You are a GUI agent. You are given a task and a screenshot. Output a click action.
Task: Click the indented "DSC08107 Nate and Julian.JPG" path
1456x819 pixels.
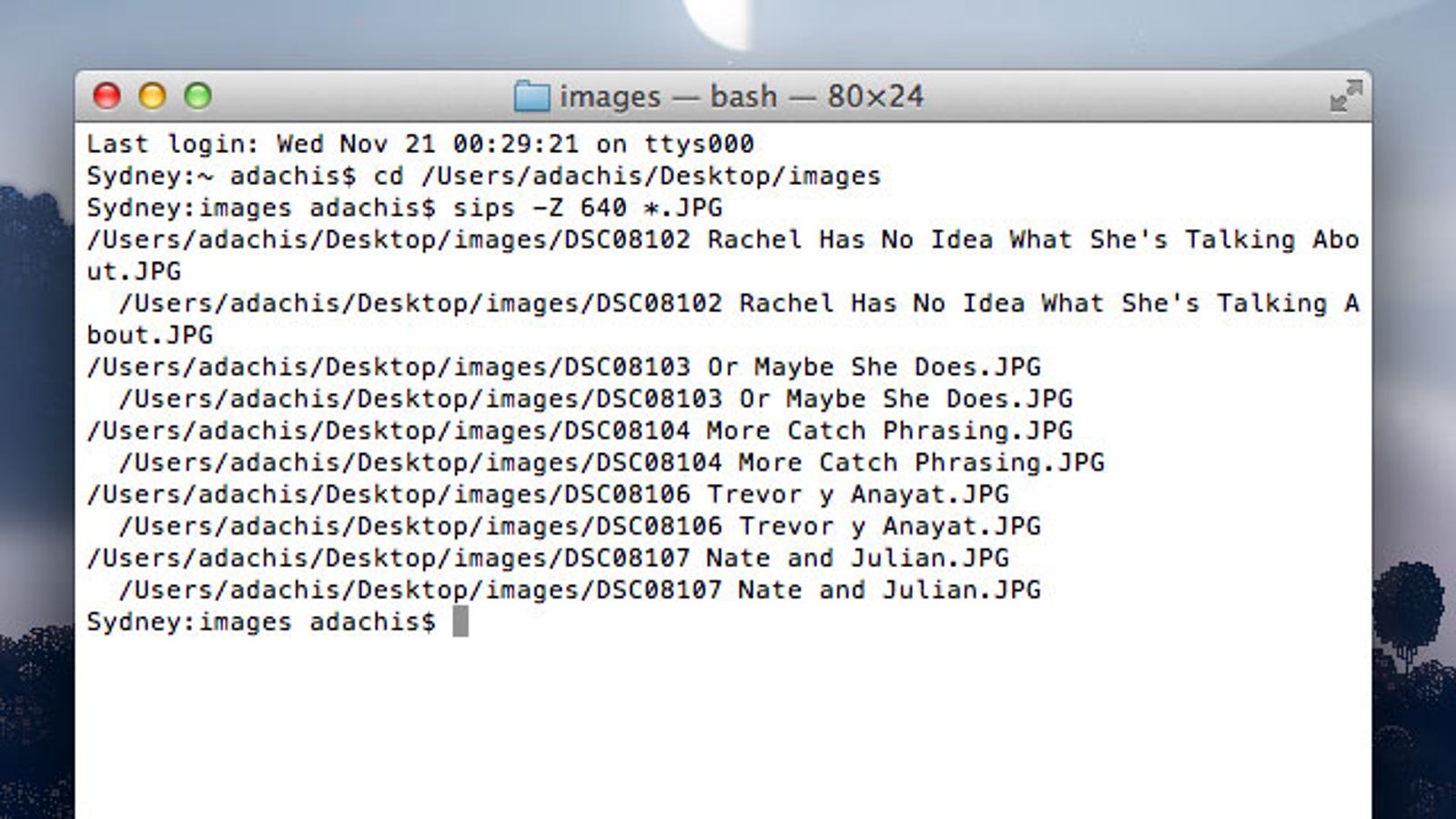pyautogui.click(x=580, y=590)
